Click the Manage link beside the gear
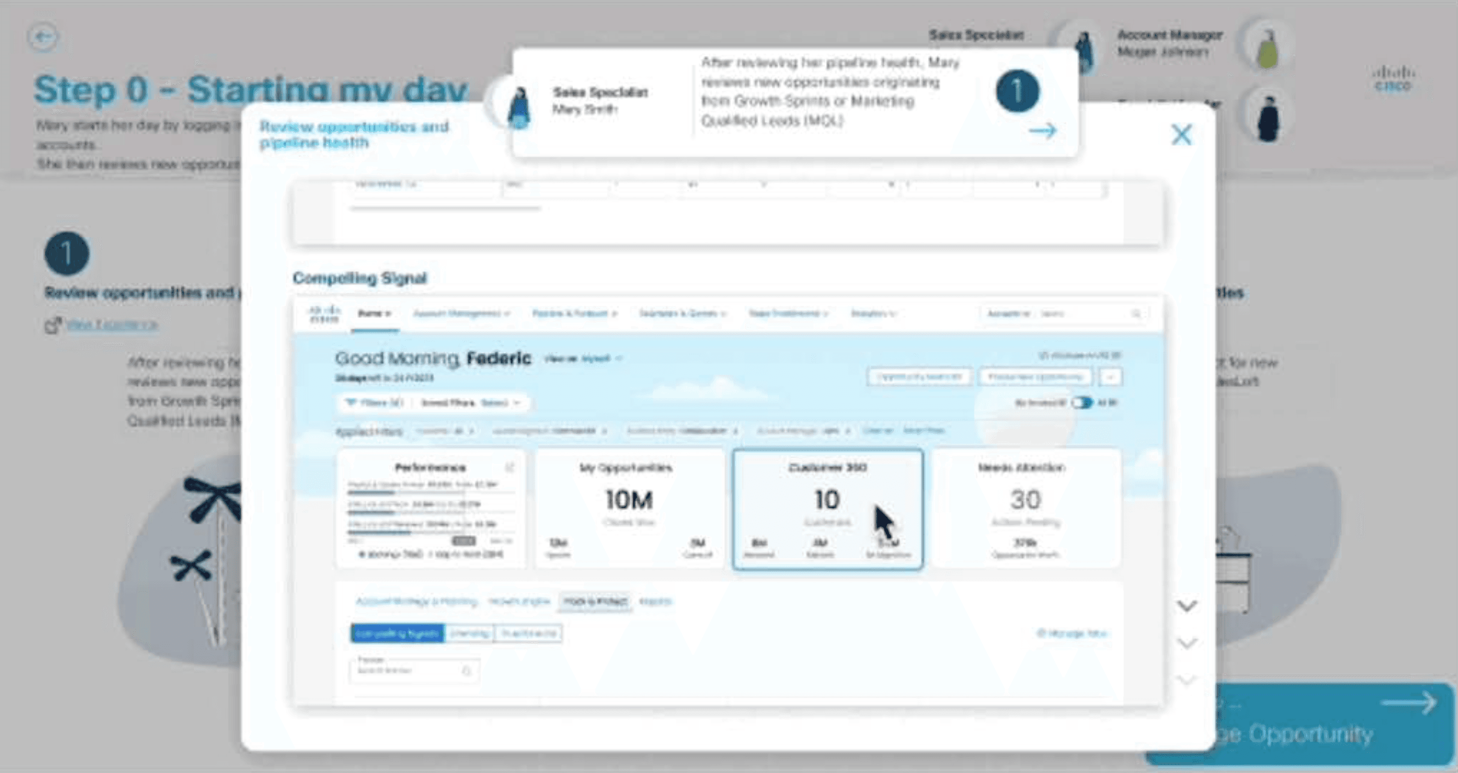 tap(1077, 633)
